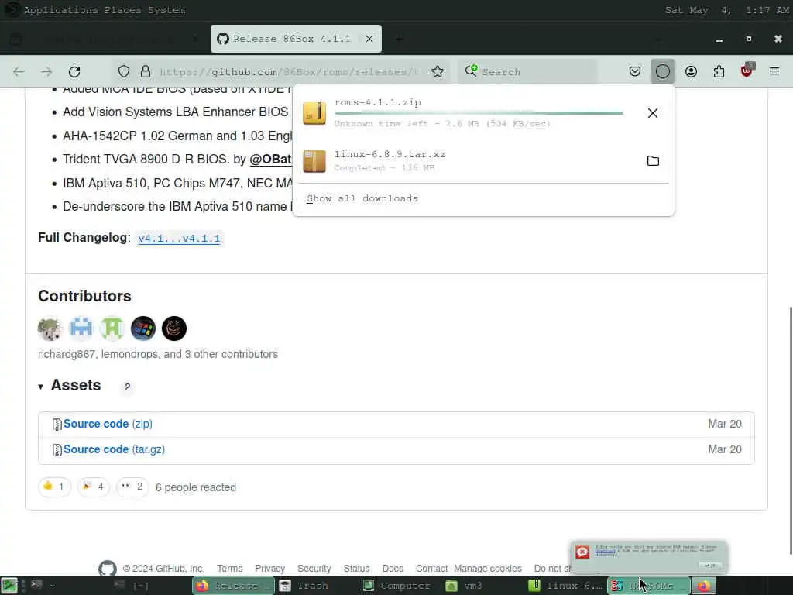Show linux-6.8.9.tar.xz in folder
Screen dimensions: 793x595
(653, 161)
